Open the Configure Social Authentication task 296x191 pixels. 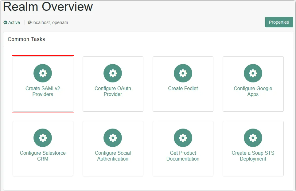pyautogui.click(x=113, y=149)
